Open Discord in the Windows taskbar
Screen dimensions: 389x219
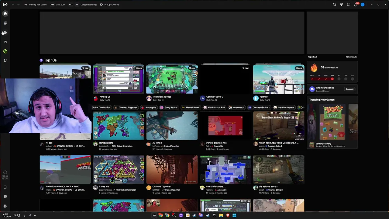click(x=201, y=215)
